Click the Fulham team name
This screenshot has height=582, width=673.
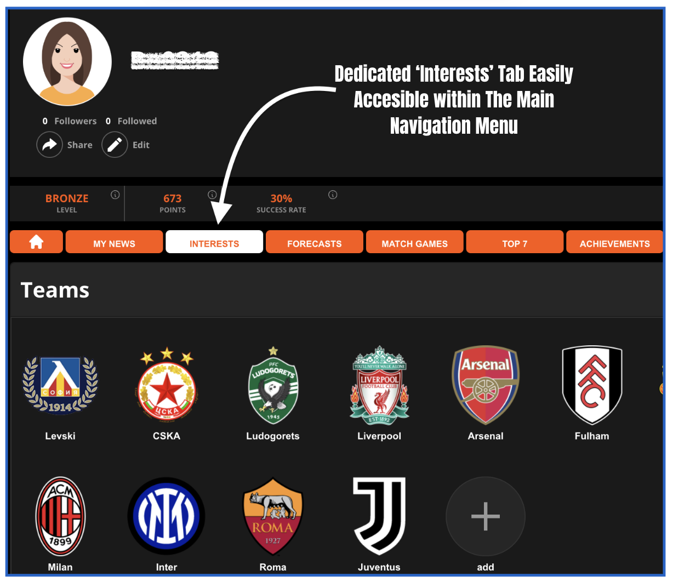pos(592,436)
